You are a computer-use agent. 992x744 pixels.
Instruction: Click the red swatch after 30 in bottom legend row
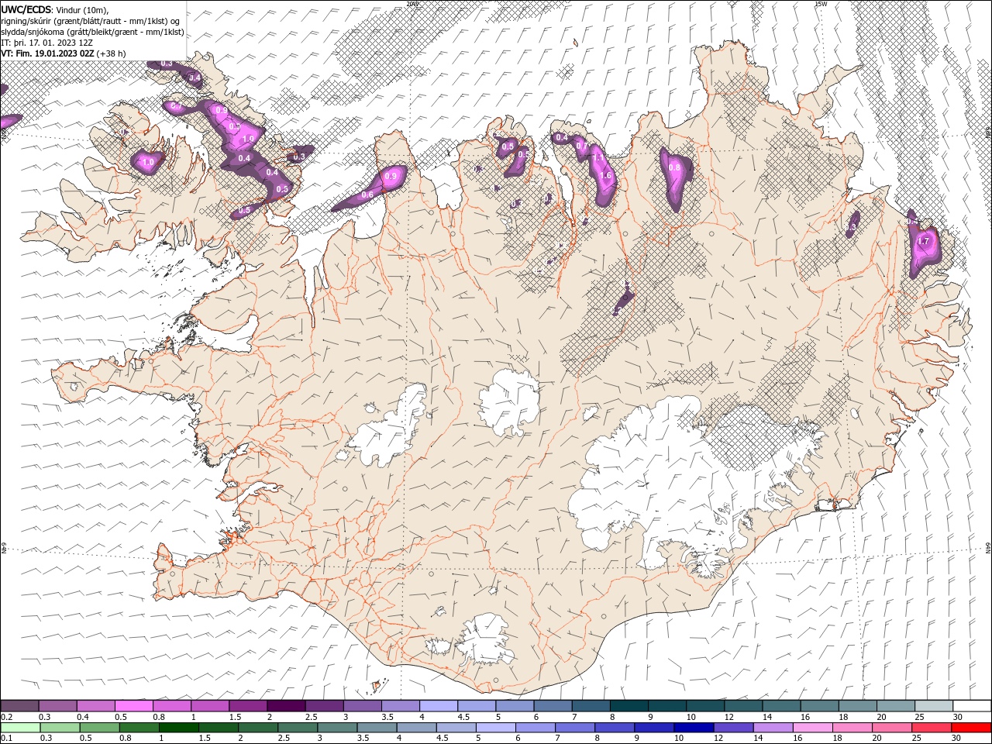click(x=972, y=728)
